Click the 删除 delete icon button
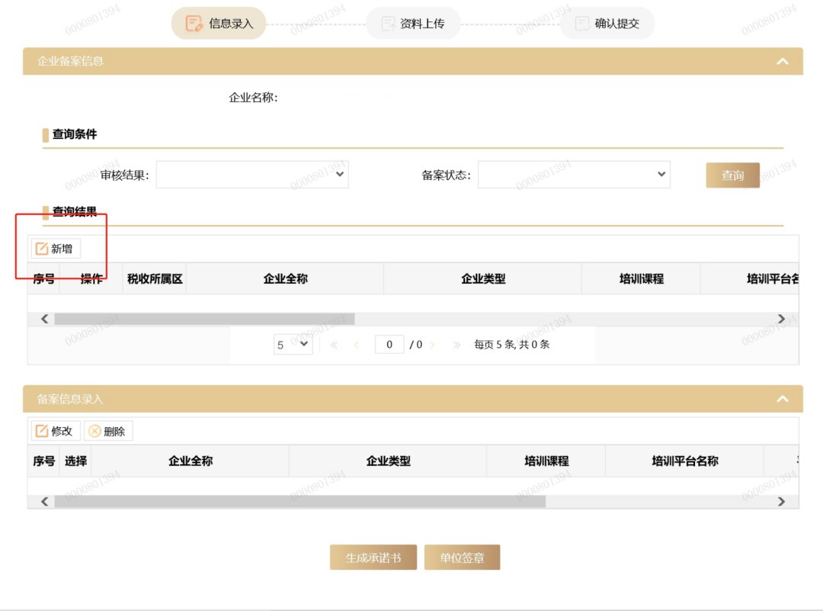 (95, 431)
